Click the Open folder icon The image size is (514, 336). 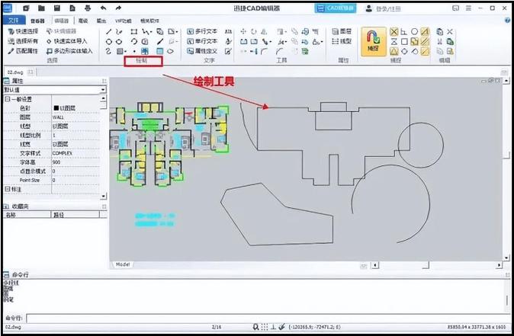point(41,8)
